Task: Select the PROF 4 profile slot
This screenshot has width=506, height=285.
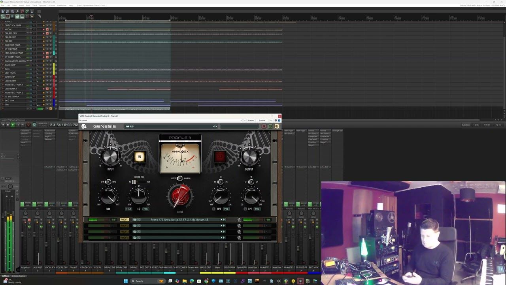Action: (125, 237)
